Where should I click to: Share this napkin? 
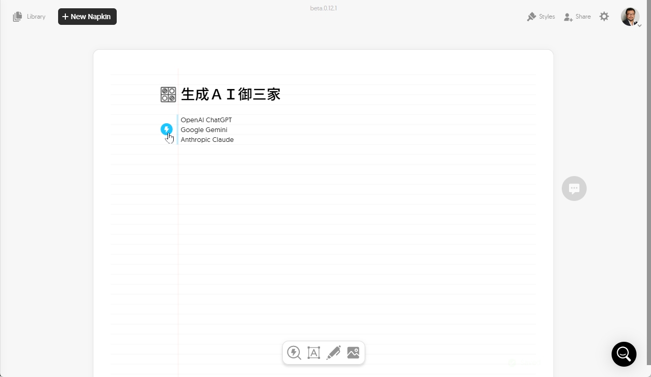577,17
